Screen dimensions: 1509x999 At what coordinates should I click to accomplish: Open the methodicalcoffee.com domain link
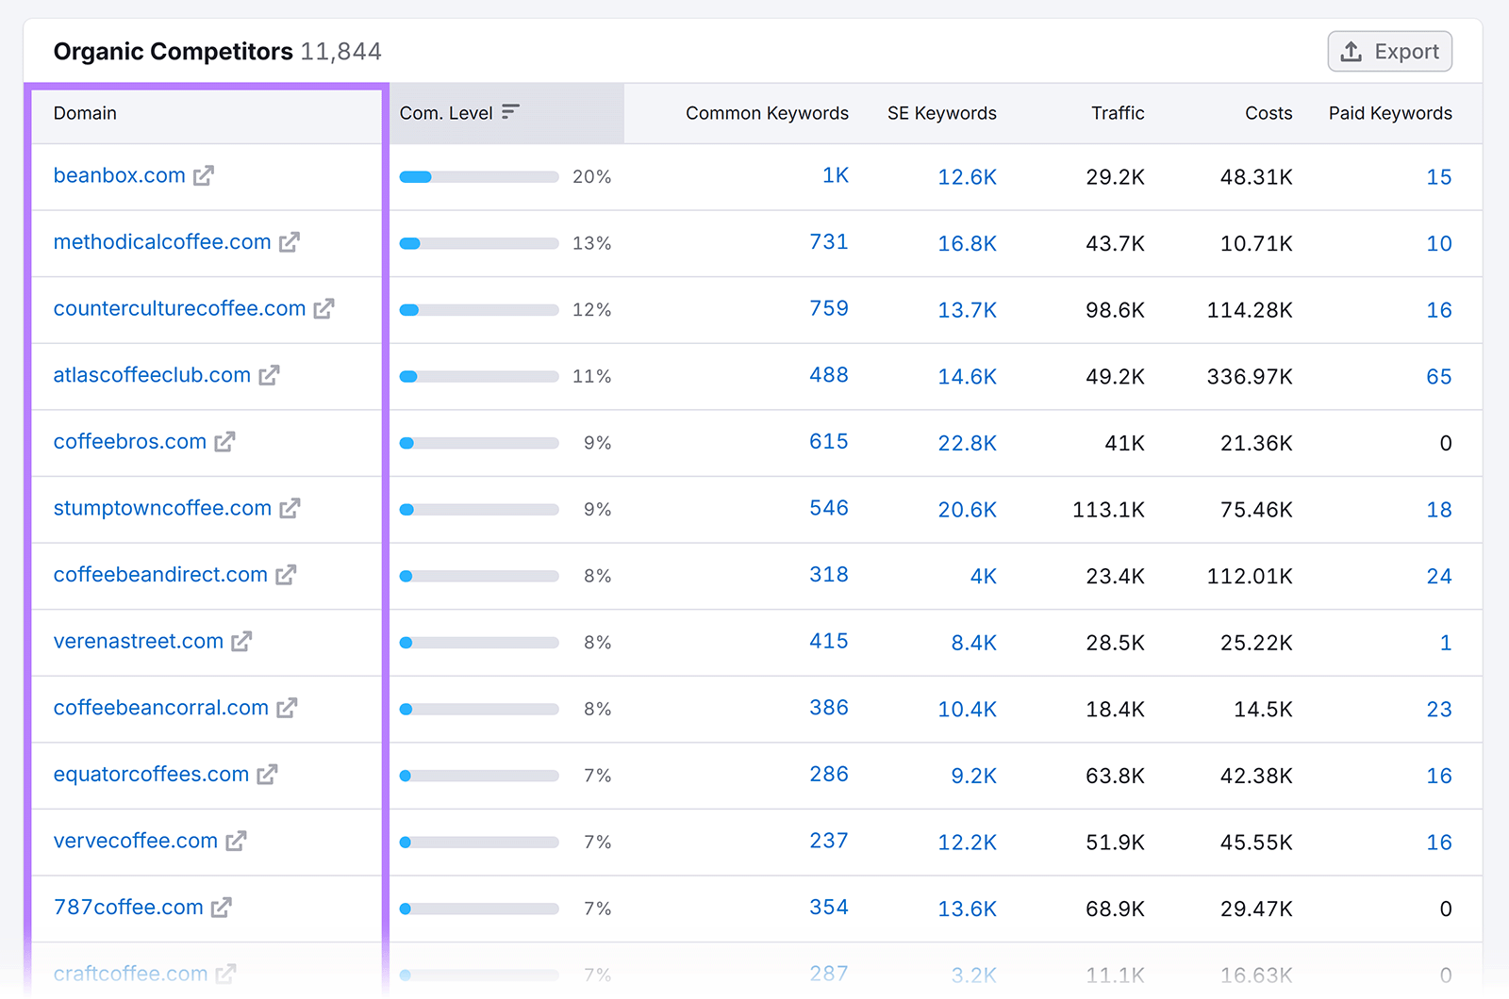coord(162,242)
